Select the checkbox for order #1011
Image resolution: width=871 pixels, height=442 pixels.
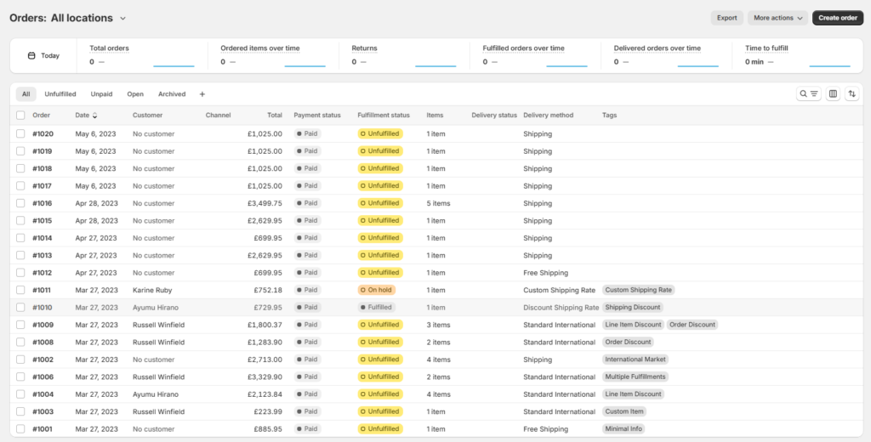pyautogui.click(x=20, y=290)
